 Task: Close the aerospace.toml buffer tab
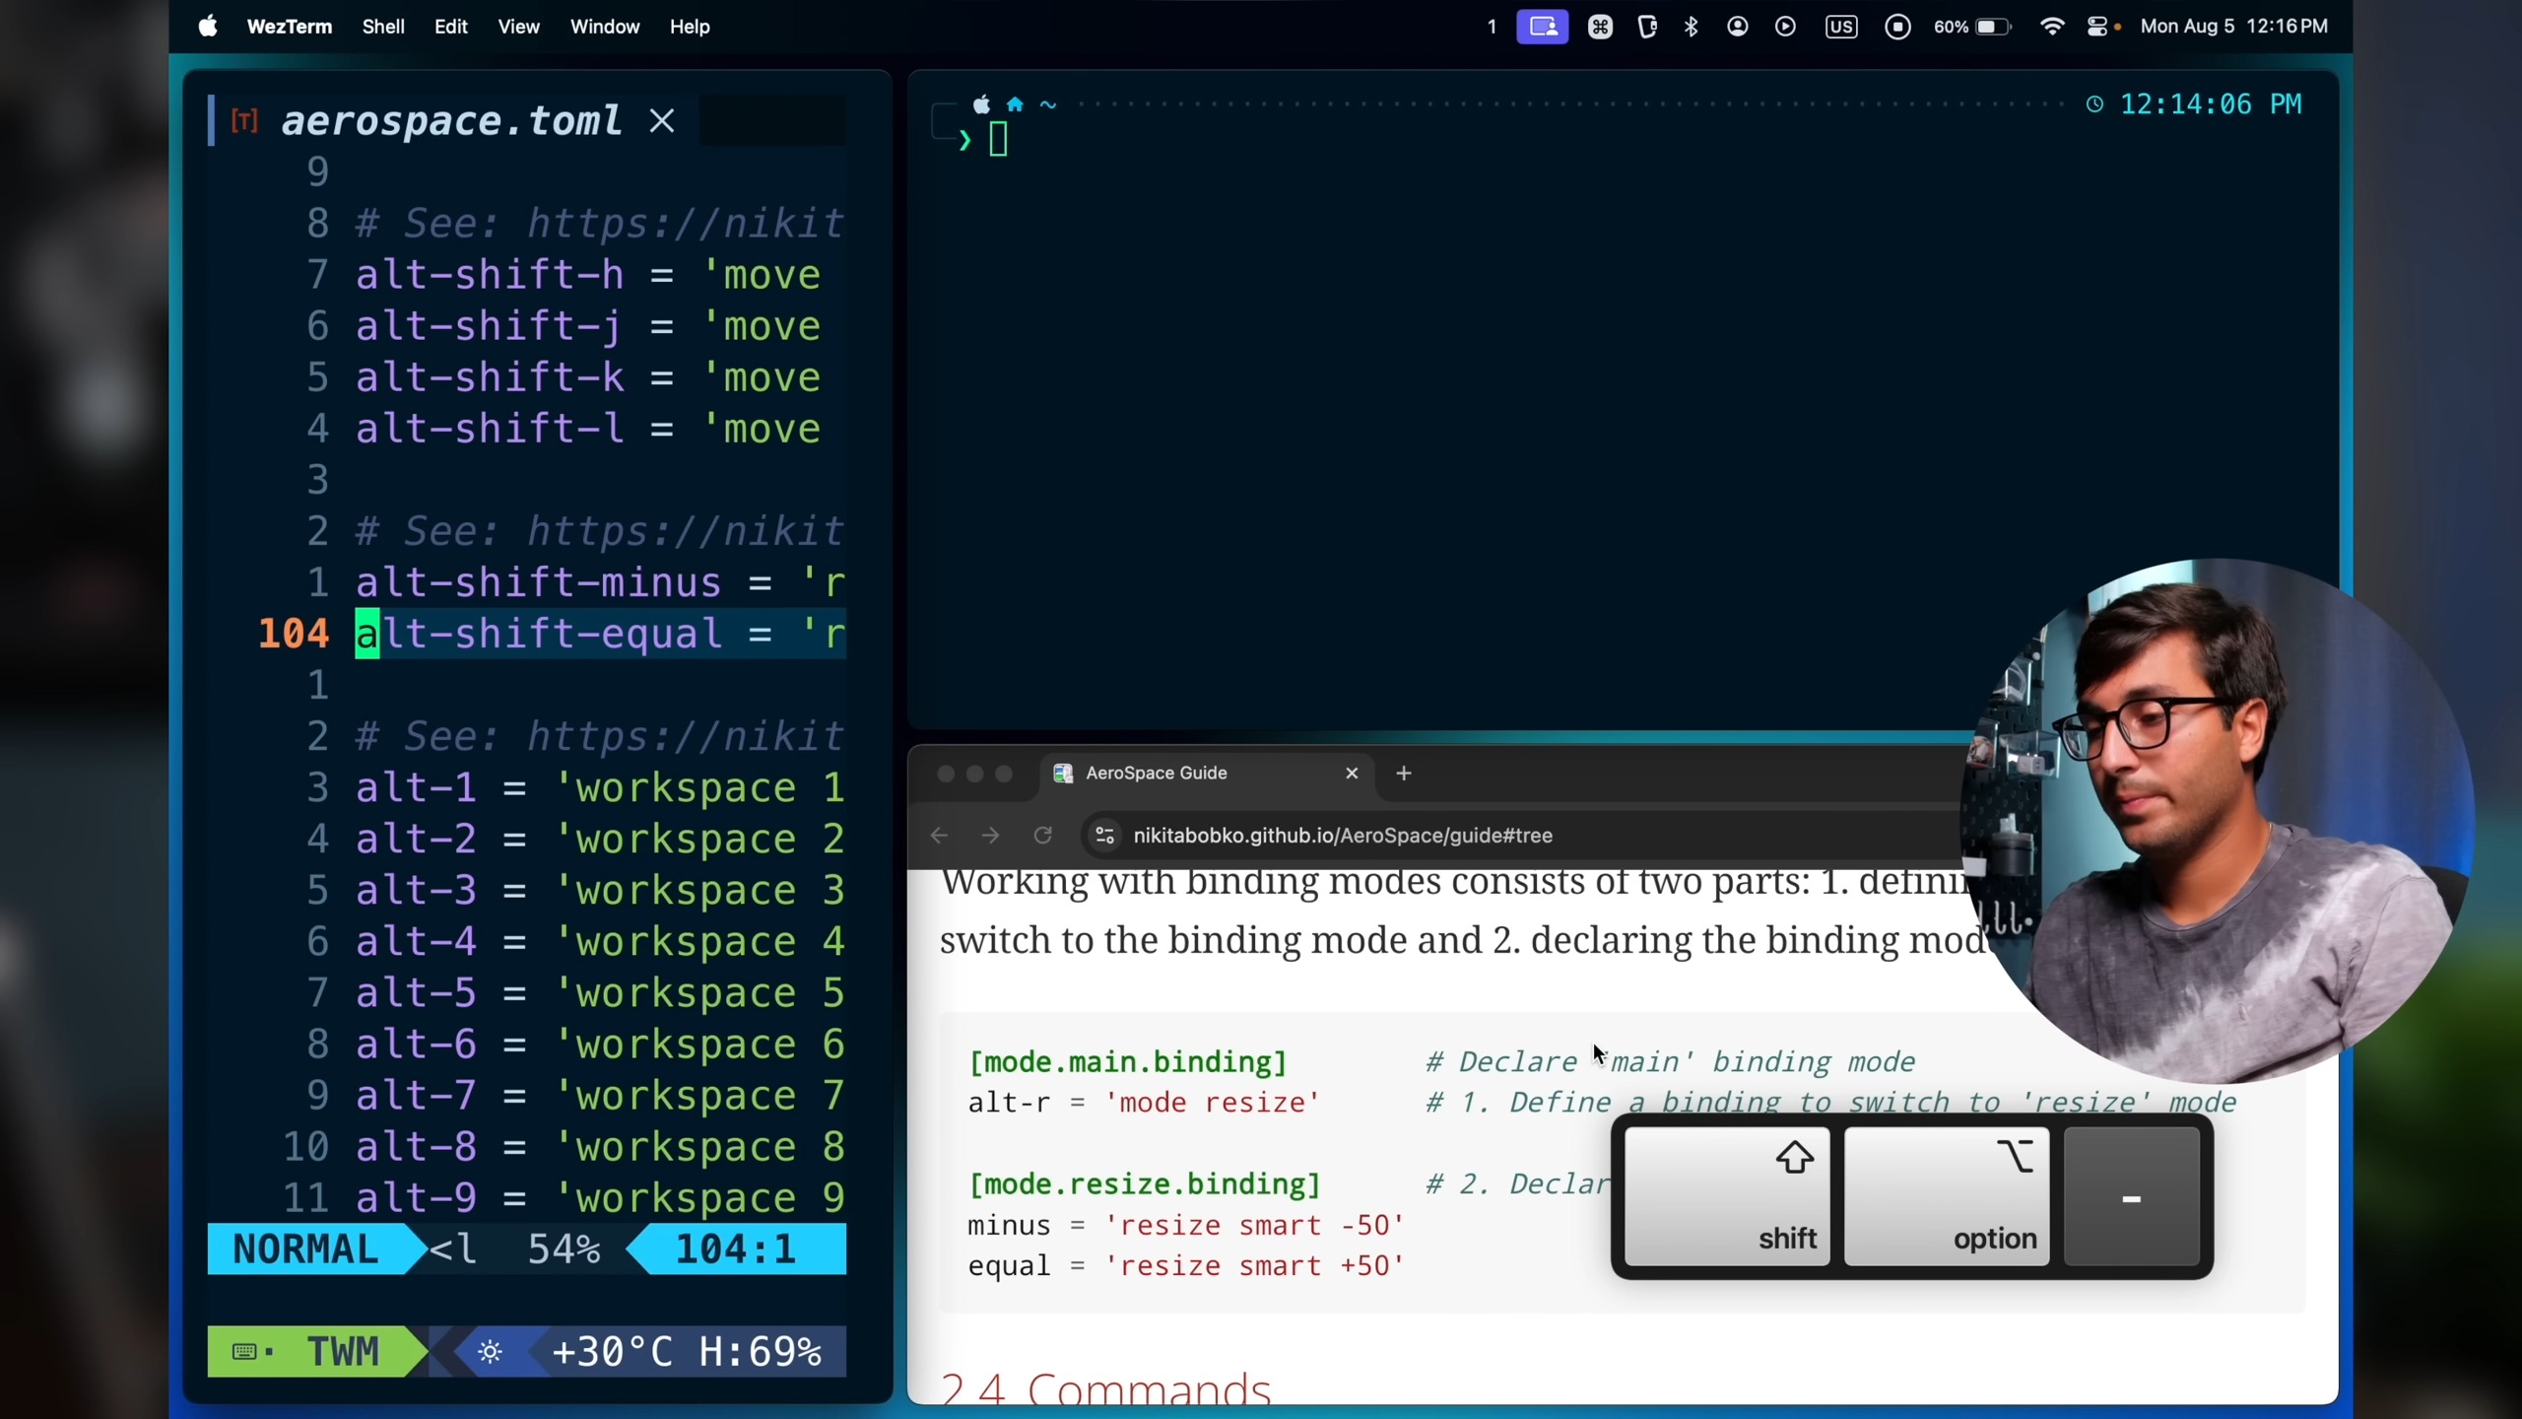(x=662, y=121)
